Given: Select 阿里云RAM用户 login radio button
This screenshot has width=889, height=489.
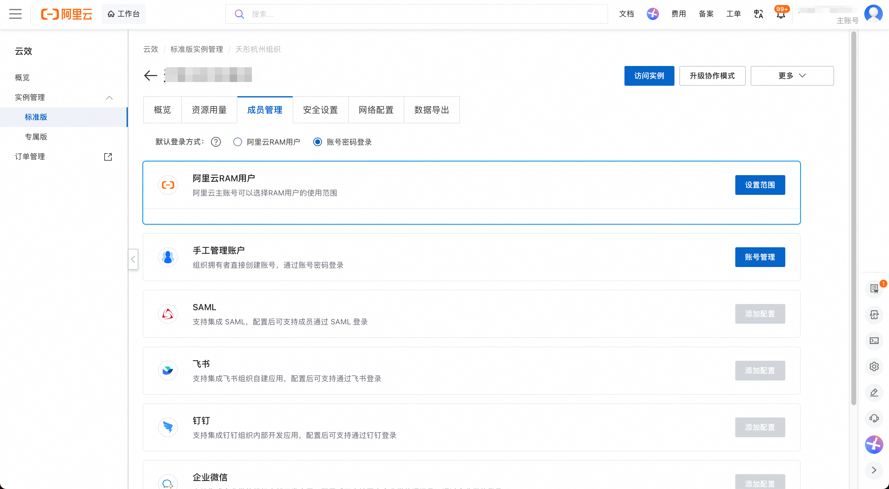Looking at the screenshot, I should coord(237,142).
